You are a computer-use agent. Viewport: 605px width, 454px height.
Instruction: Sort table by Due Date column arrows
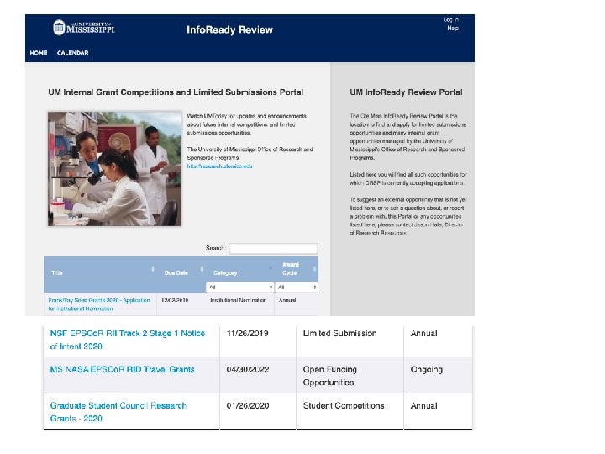(x=202, y=269)
